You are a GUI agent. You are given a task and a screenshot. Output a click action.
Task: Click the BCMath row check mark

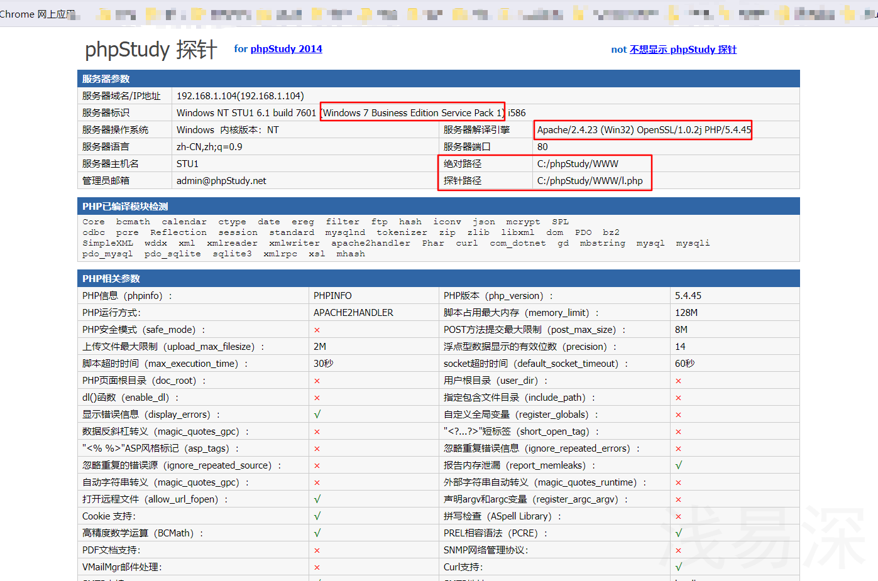coord(317,533)
